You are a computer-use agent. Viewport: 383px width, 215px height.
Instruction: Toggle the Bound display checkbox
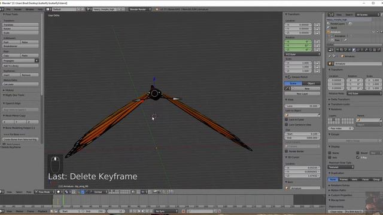tap(358, 153)
